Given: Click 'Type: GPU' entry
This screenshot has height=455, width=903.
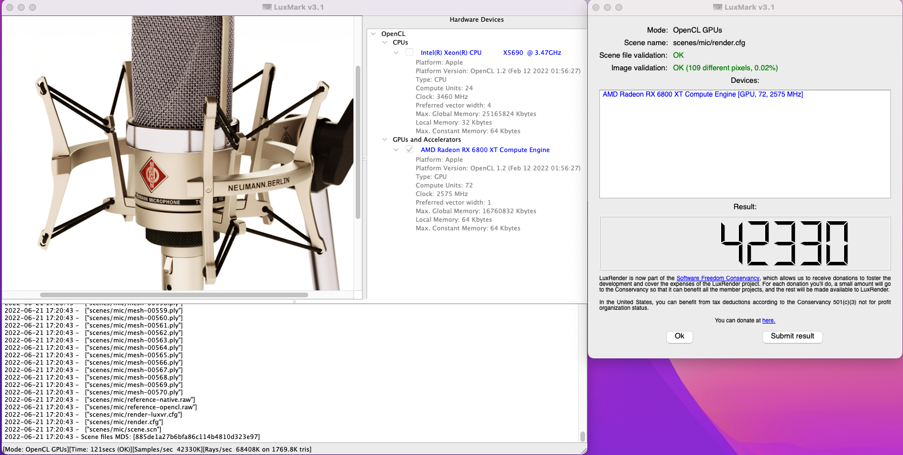Looking at the screenshot, I should [431, 177].
